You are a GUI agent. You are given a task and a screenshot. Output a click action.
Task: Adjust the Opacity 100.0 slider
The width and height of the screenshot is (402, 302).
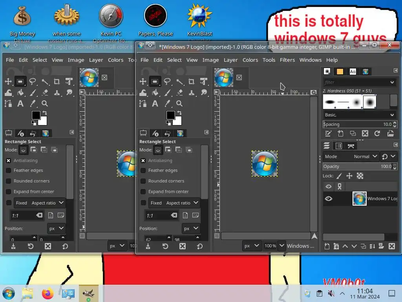click(357, 166)
